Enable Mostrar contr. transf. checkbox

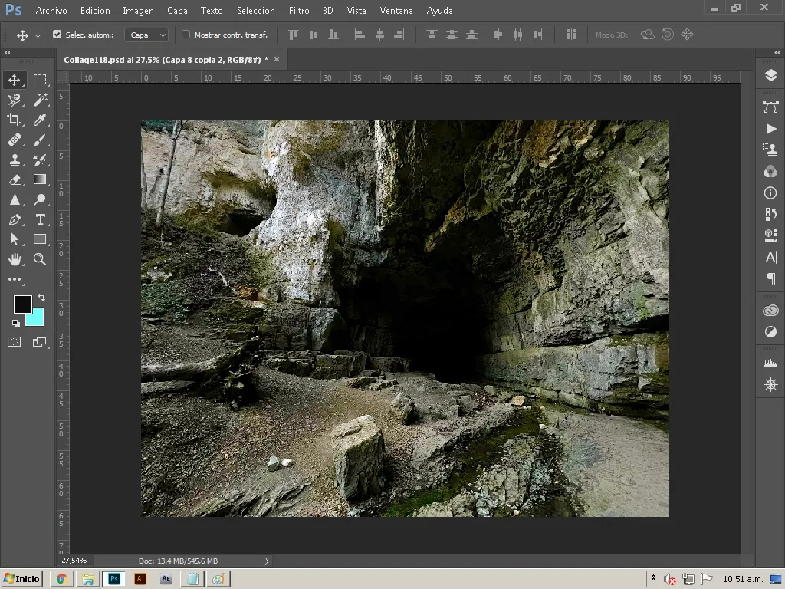[186, 35]
